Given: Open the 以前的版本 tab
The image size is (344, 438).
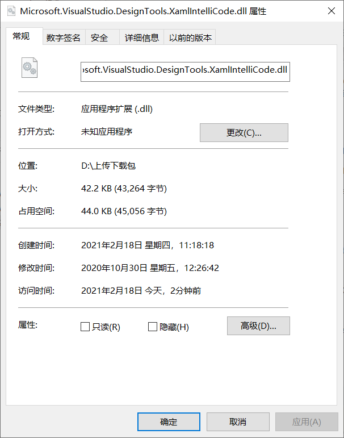Looking at the screenshot, I should [190, 37].
